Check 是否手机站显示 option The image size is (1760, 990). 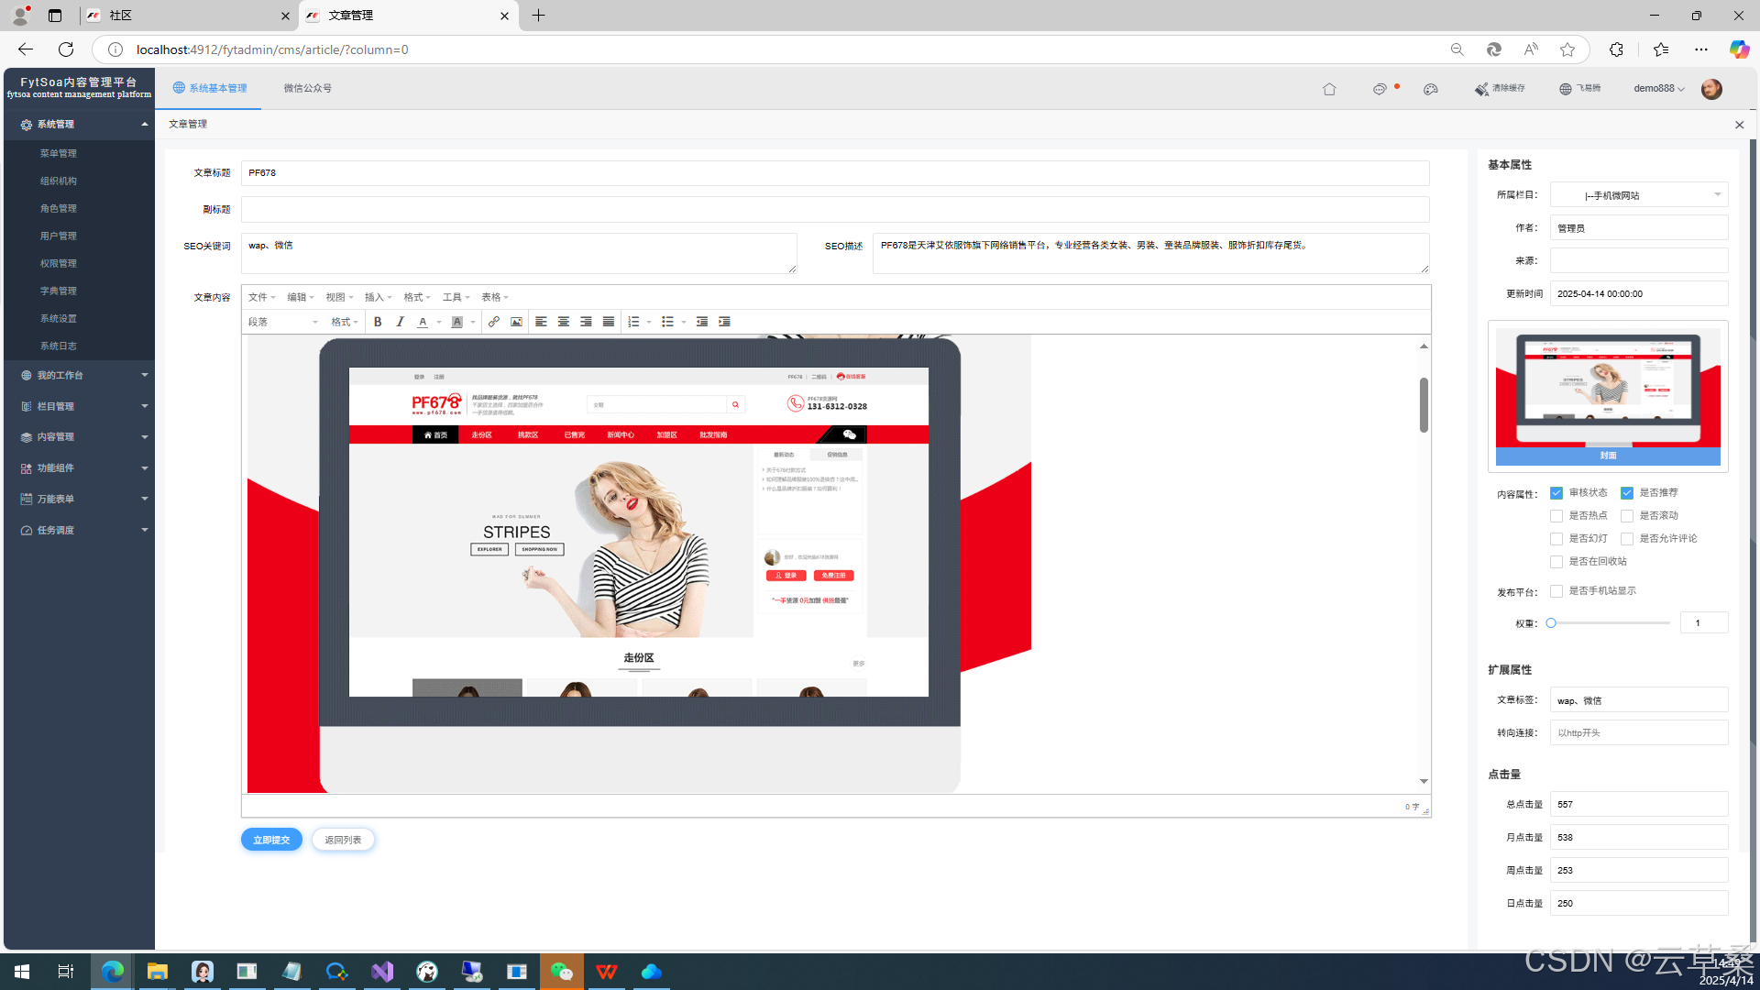click(x=1556, y=591)
